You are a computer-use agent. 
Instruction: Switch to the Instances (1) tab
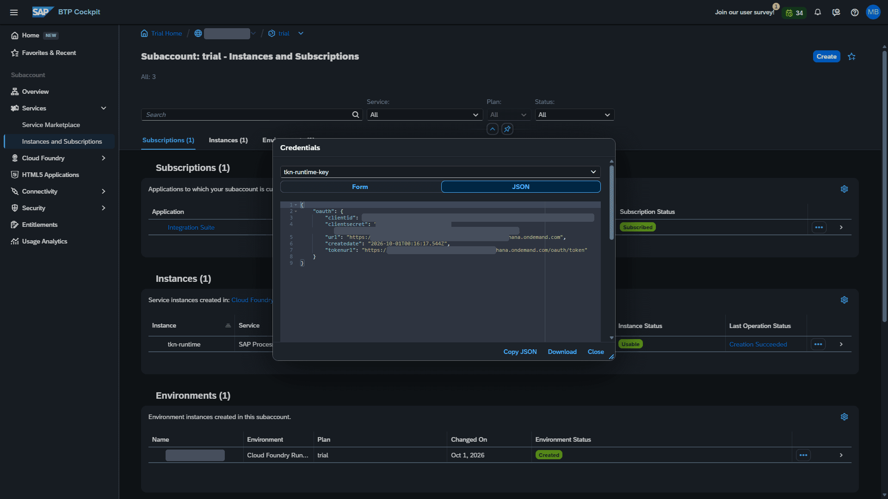tap(228, 140)
